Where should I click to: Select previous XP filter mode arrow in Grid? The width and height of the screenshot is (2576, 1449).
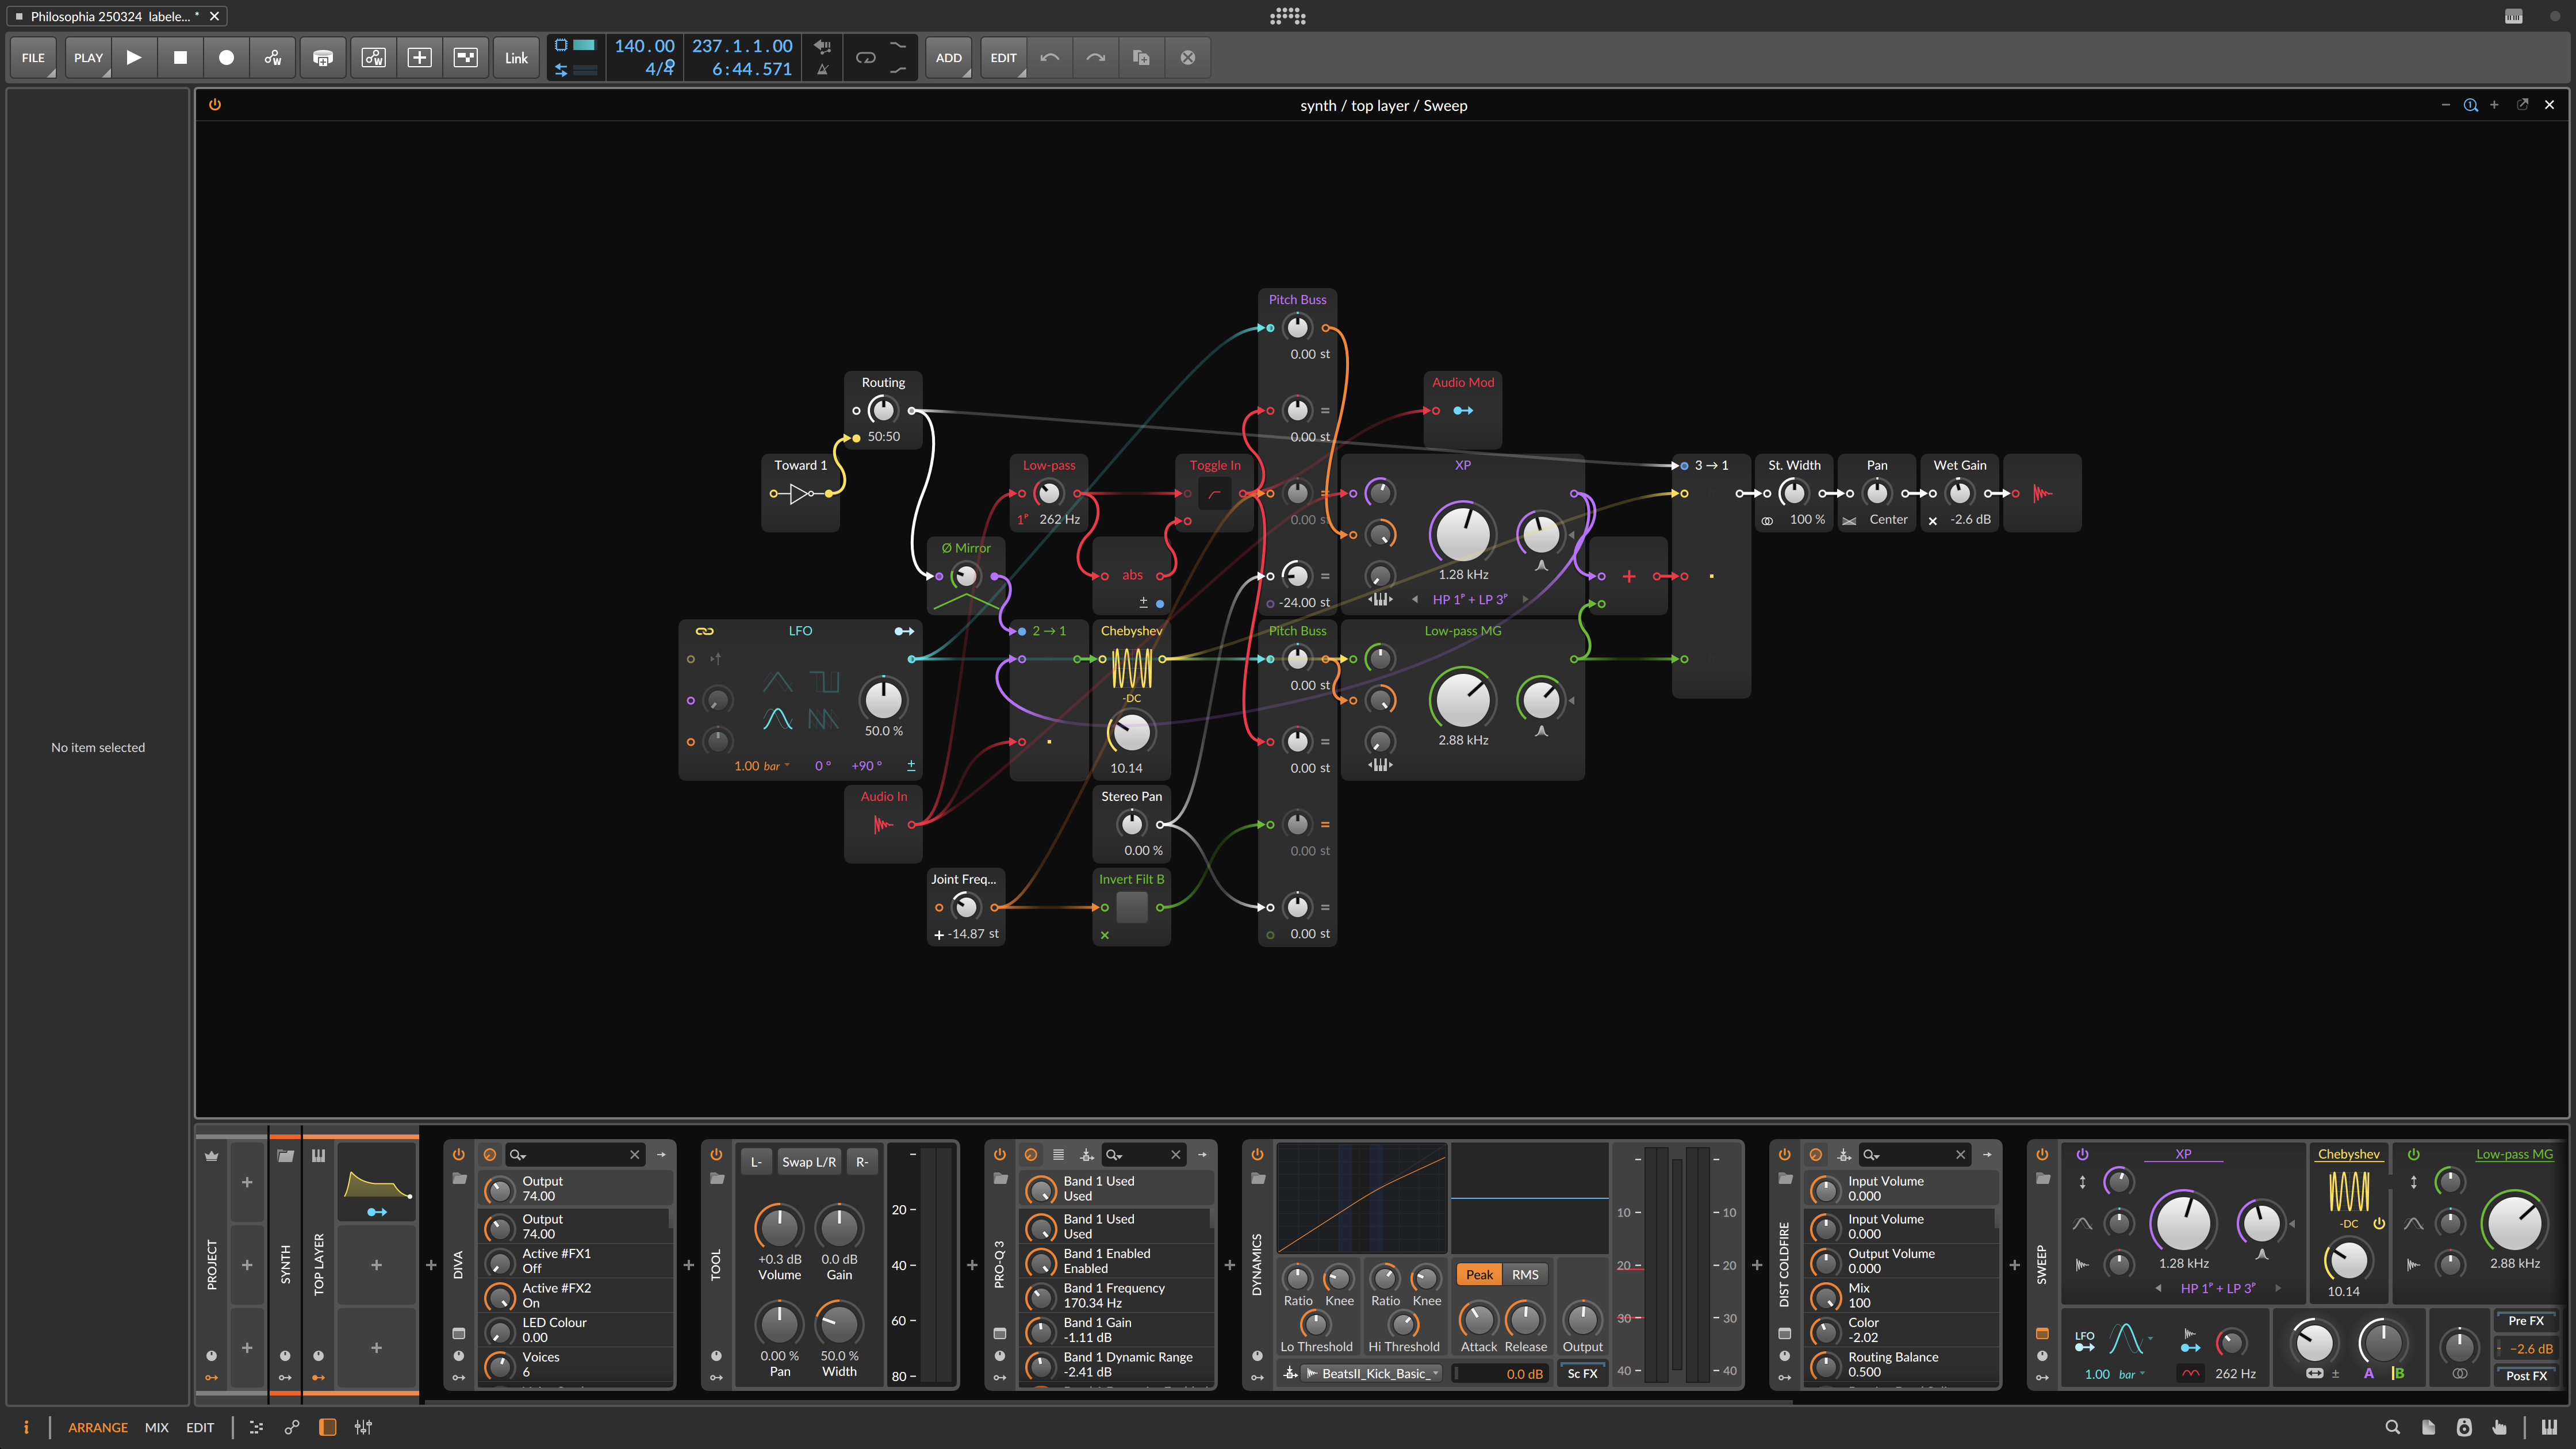(x=1415, y=599)
